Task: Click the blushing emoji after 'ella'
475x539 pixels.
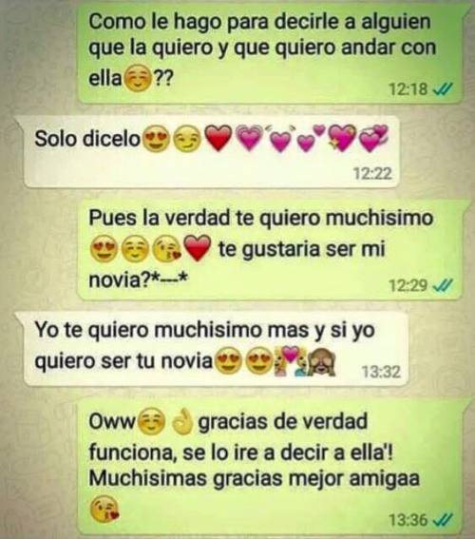Action: point(137,80)
